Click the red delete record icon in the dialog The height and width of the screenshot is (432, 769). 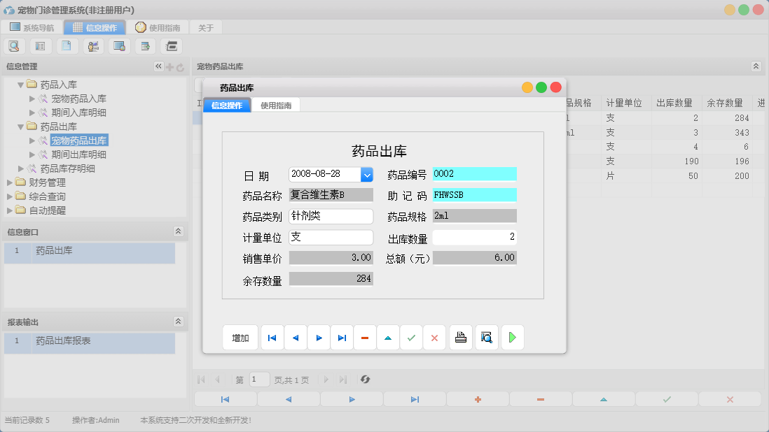point(365,337)
